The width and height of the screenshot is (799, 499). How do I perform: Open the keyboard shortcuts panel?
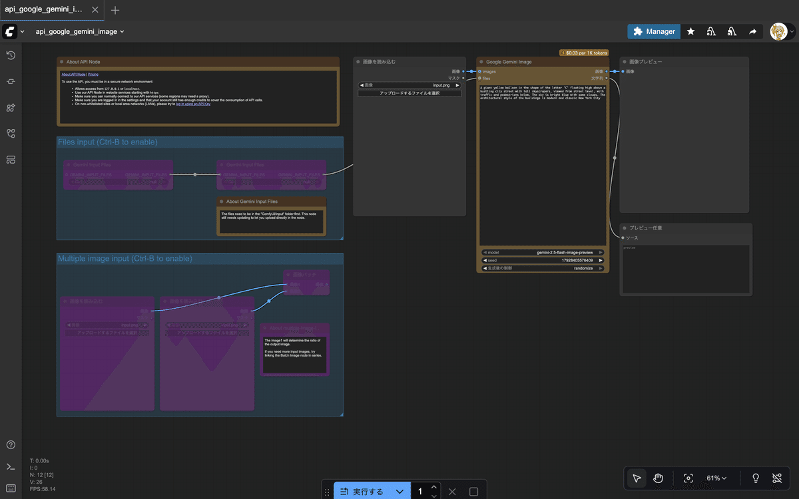[11, 488]
